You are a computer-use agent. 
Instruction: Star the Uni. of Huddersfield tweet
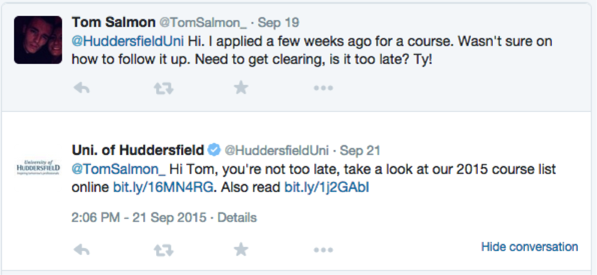point(241,249)
